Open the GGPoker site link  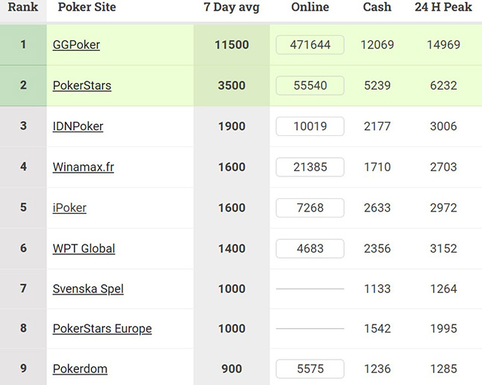76,45
